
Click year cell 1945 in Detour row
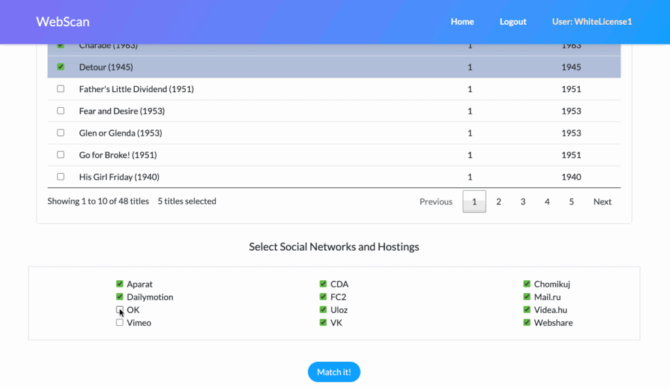(x=571, y=67)
